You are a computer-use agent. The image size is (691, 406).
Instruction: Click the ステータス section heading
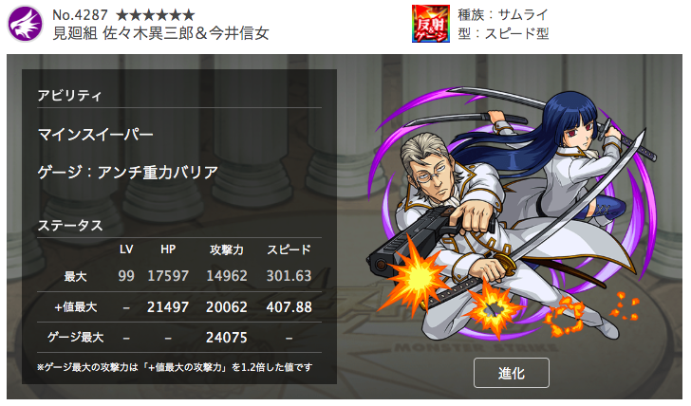click(x=70, y=226)
